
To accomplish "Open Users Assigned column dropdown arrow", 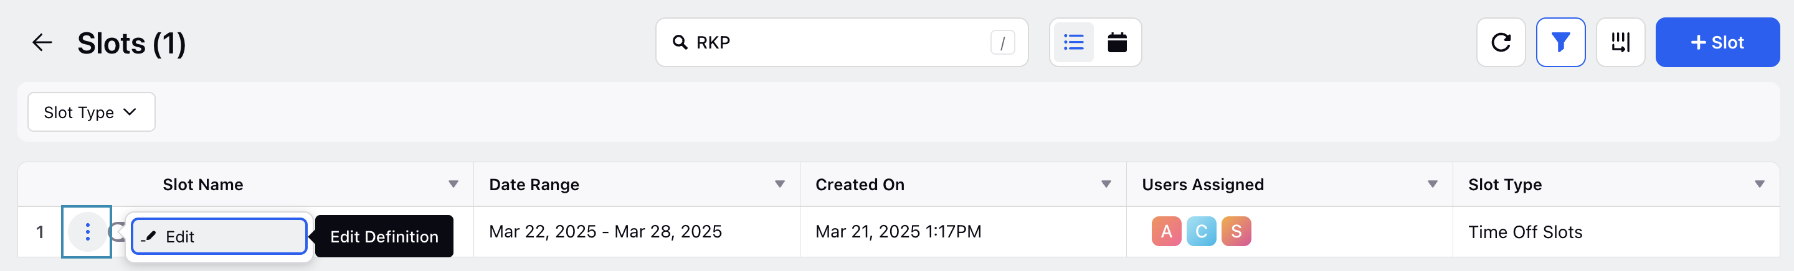I will coord(1433,184).
